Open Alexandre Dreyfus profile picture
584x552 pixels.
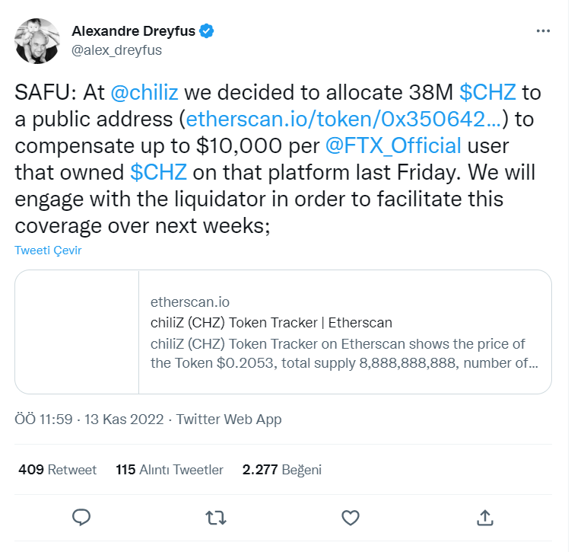(x=36, y=41)
